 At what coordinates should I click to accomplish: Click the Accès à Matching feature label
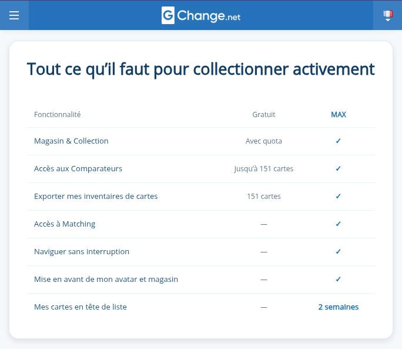click(x=65, y=224)
